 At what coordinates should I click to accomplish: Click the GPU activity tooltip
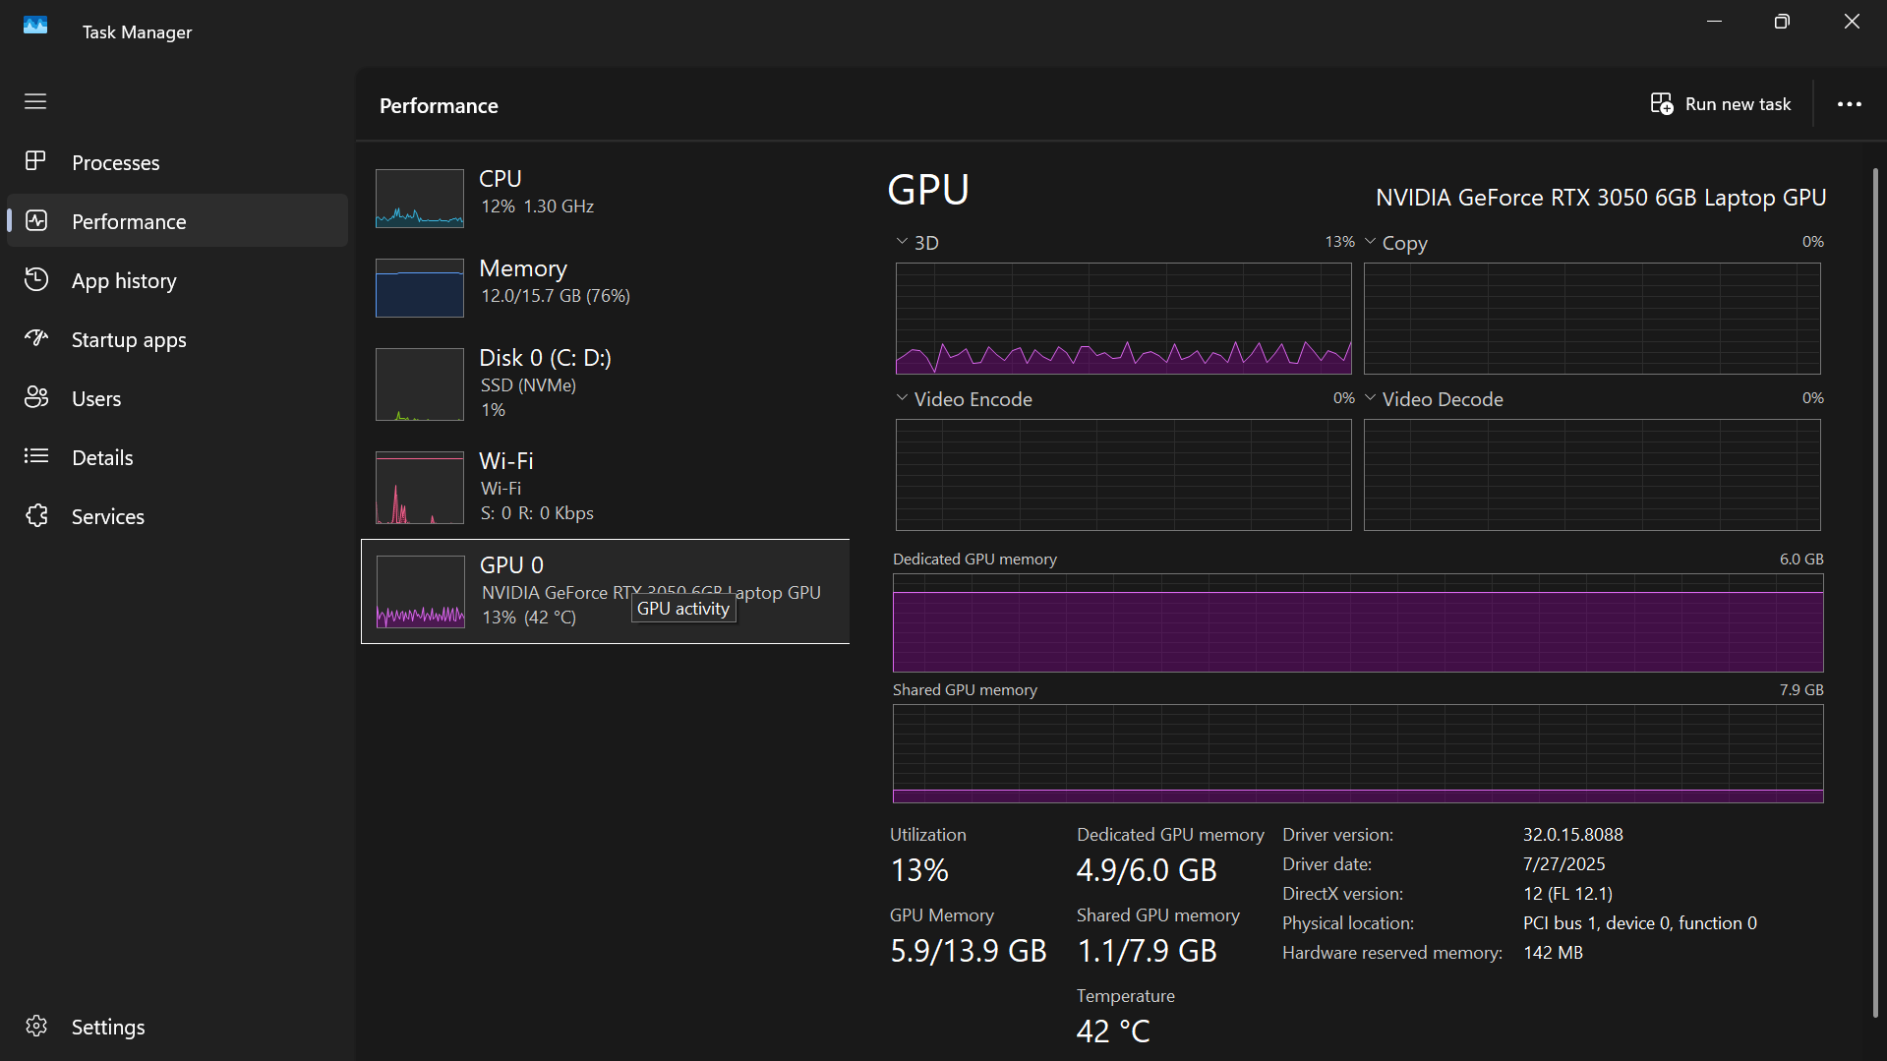(x=683, y=609)
